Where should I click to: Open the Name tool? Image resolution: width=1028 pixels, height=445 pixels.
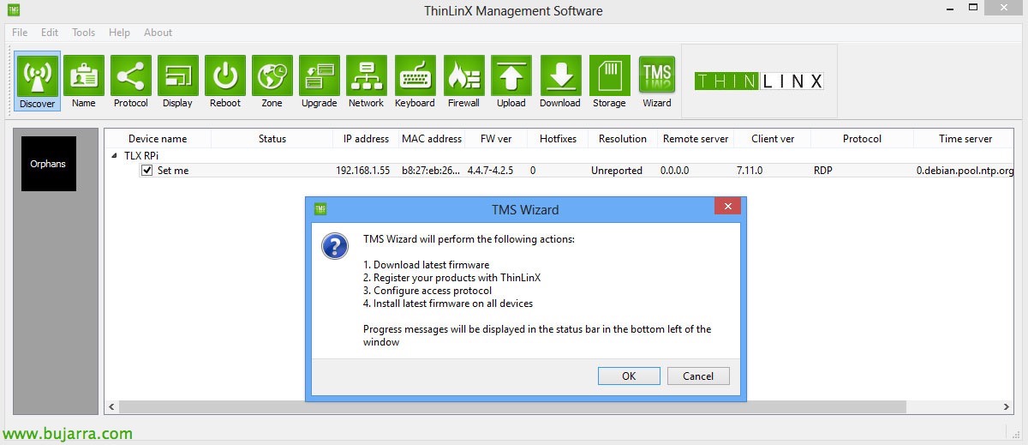(x=84, y=81)
